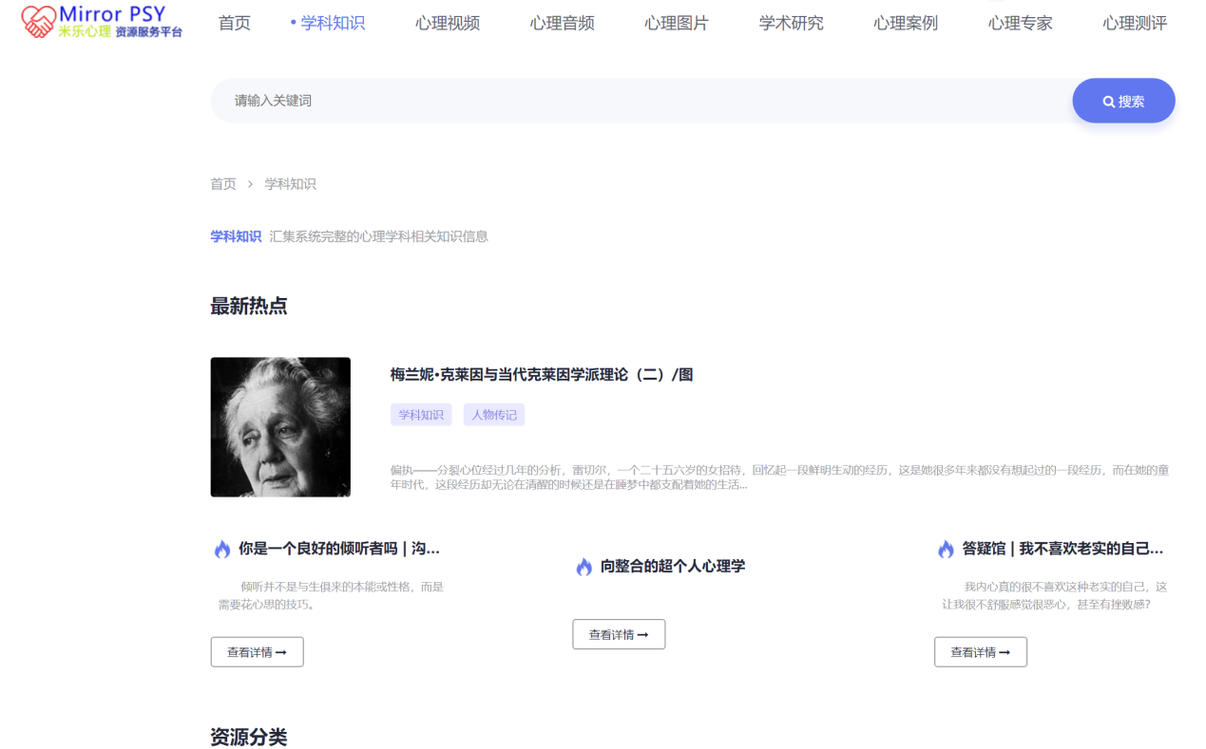Open the Melanie Klein portrait thumbnail
Screen dimensions: 1206x749
280,426
